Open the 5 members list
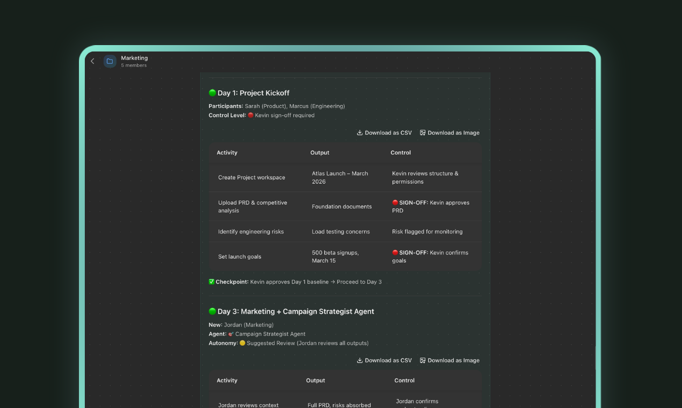The height and width of the screenshot is (408, 682). (x=133, y=65)
